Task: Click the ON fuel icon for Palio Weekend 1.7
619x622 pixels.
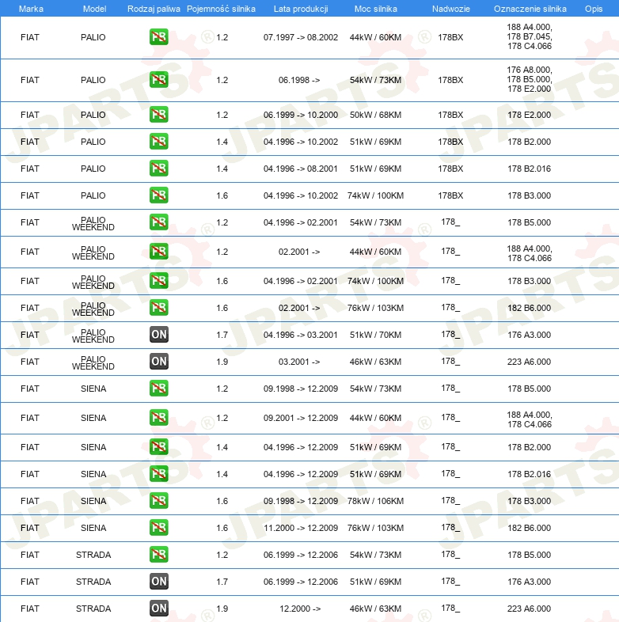Action: 158,335
